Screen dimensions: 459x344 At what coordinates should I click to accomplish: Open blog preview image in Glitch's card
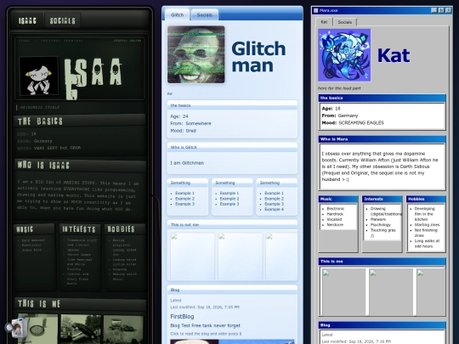[x=232, y=341]
